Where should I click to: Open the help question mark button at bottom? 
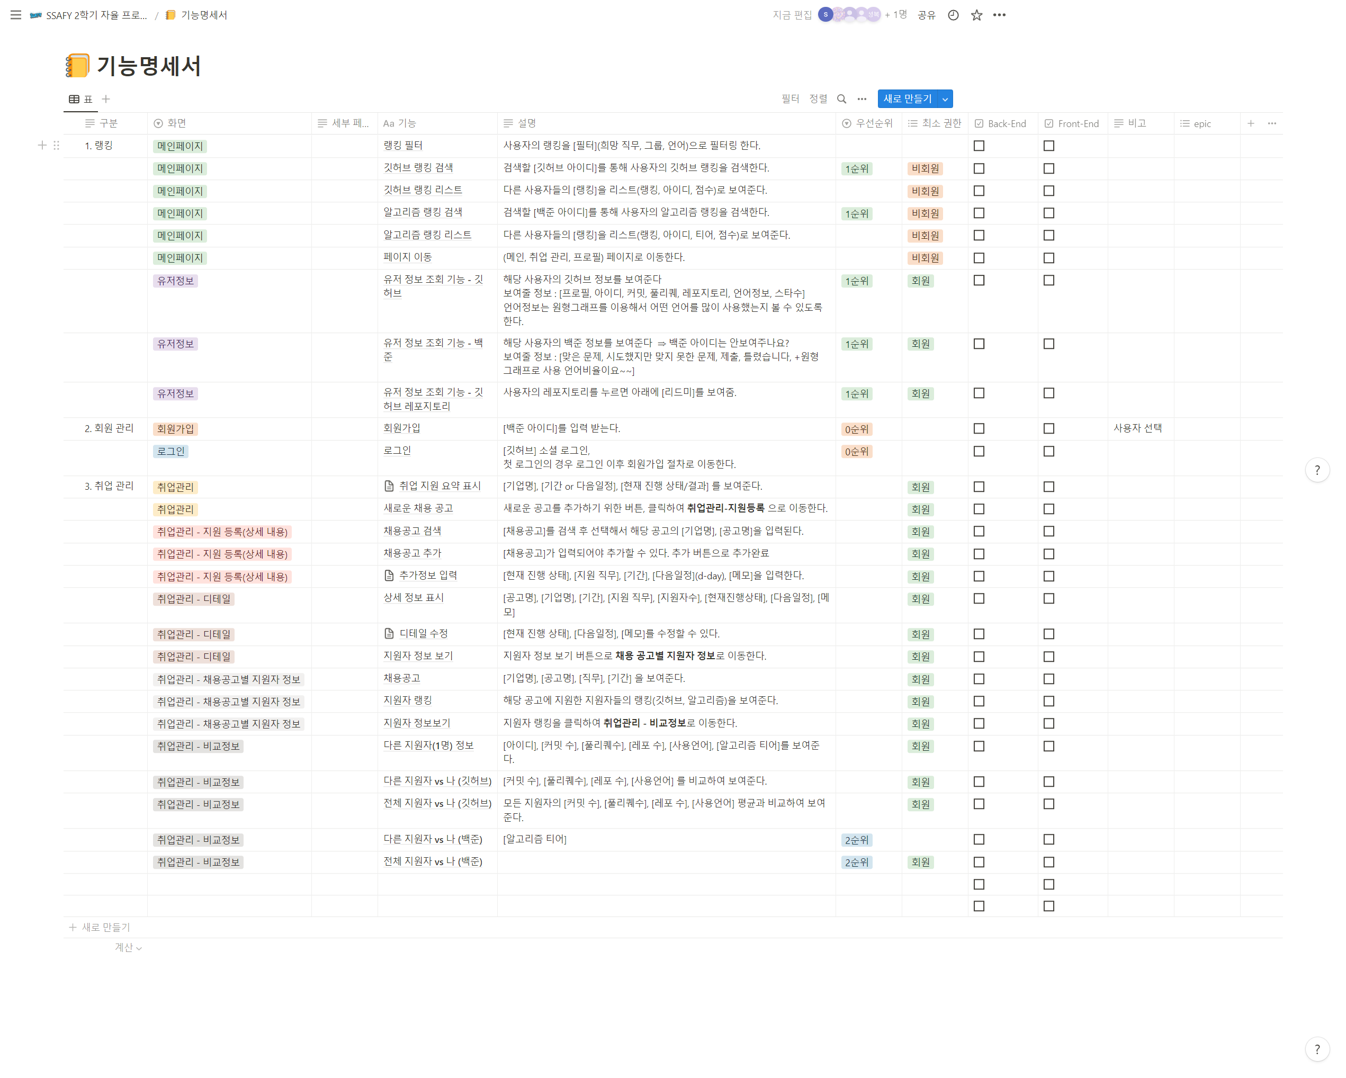click(1317, 1049)
